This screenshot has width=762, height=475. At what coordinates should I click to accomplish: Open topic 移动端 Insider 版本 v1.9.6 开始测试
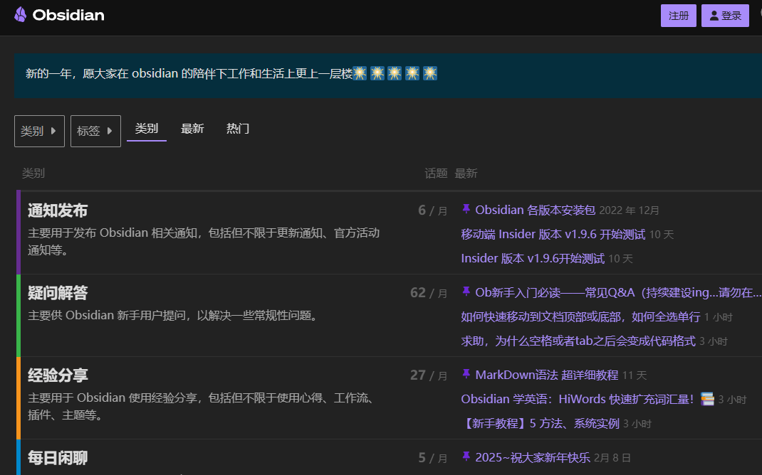(553, 235)
